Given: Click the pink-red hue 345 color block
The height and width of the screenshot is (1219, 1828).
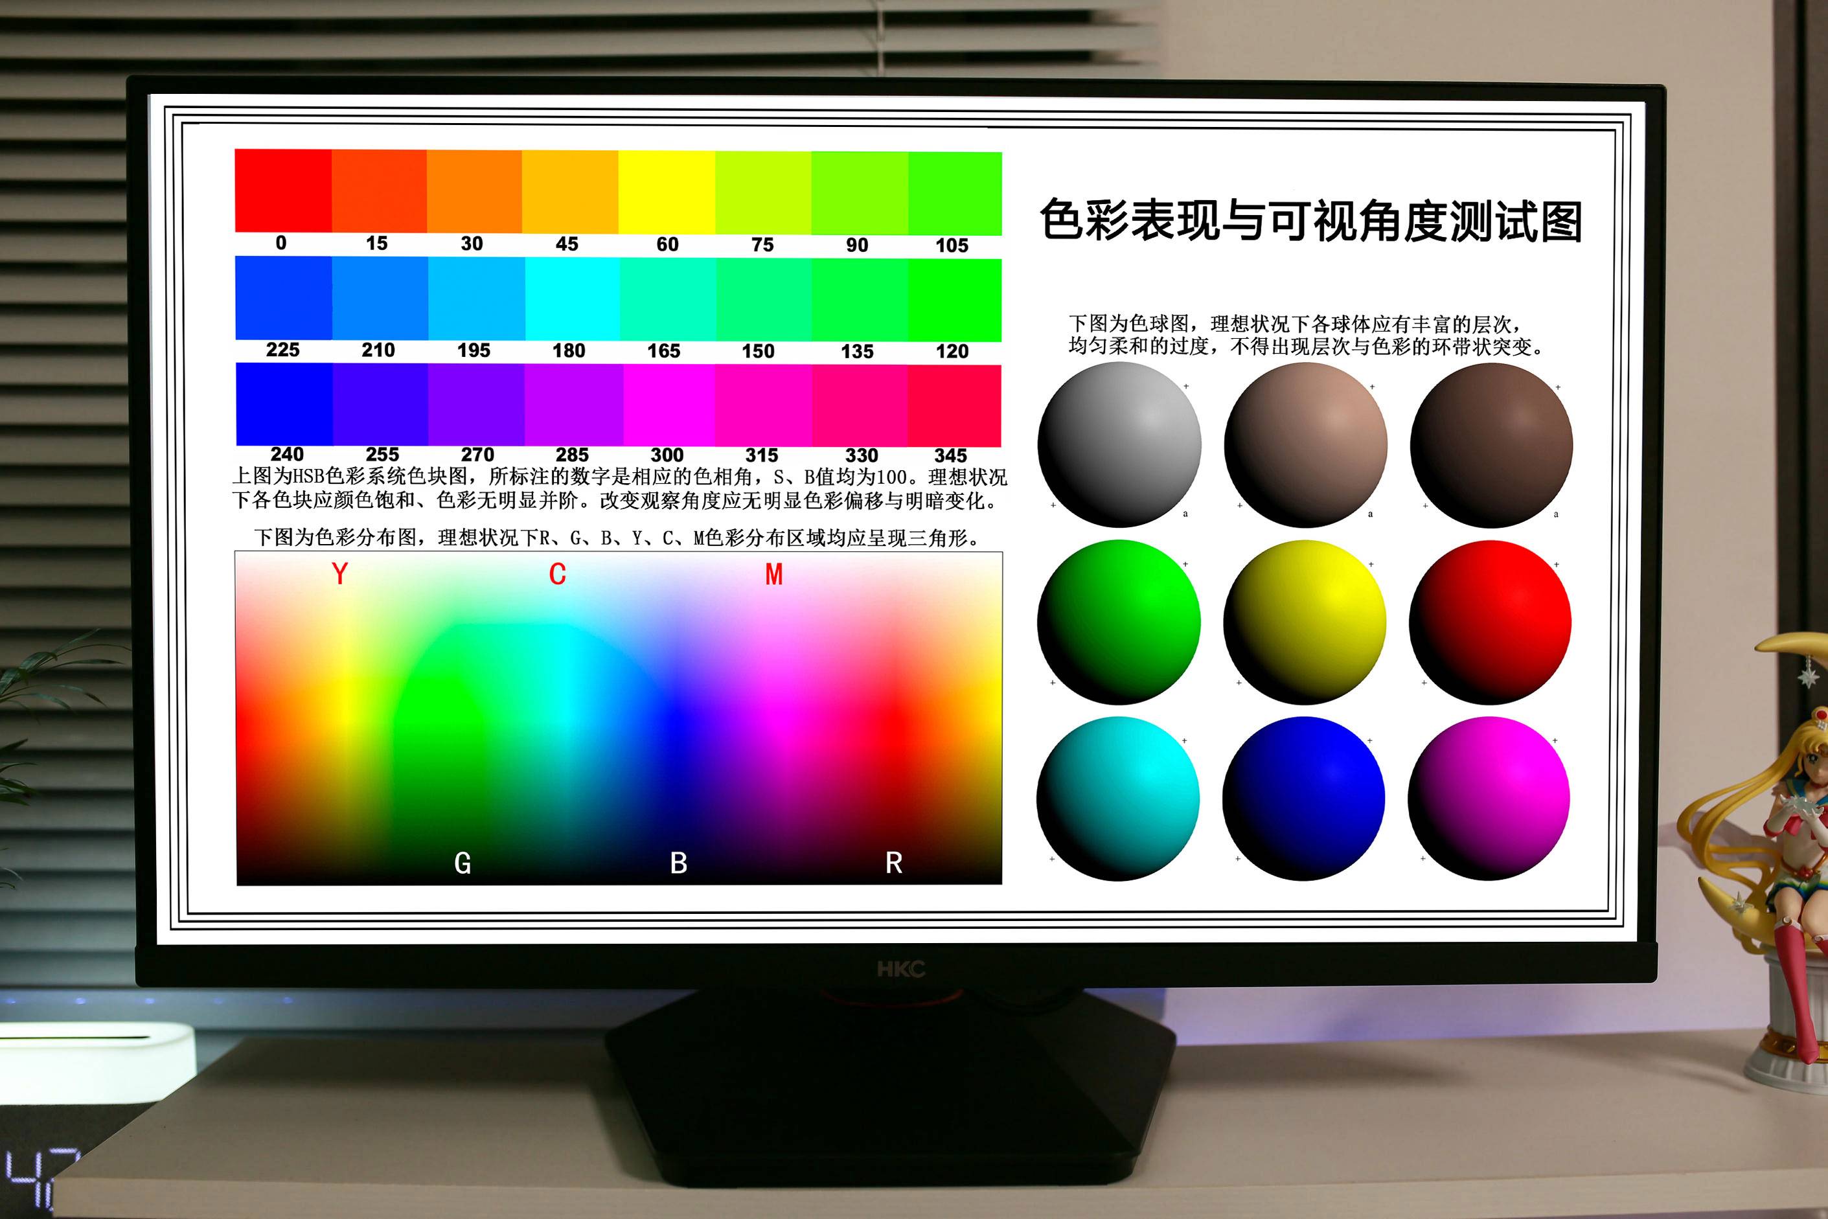Looking at the screenshot, I should 954,406.
